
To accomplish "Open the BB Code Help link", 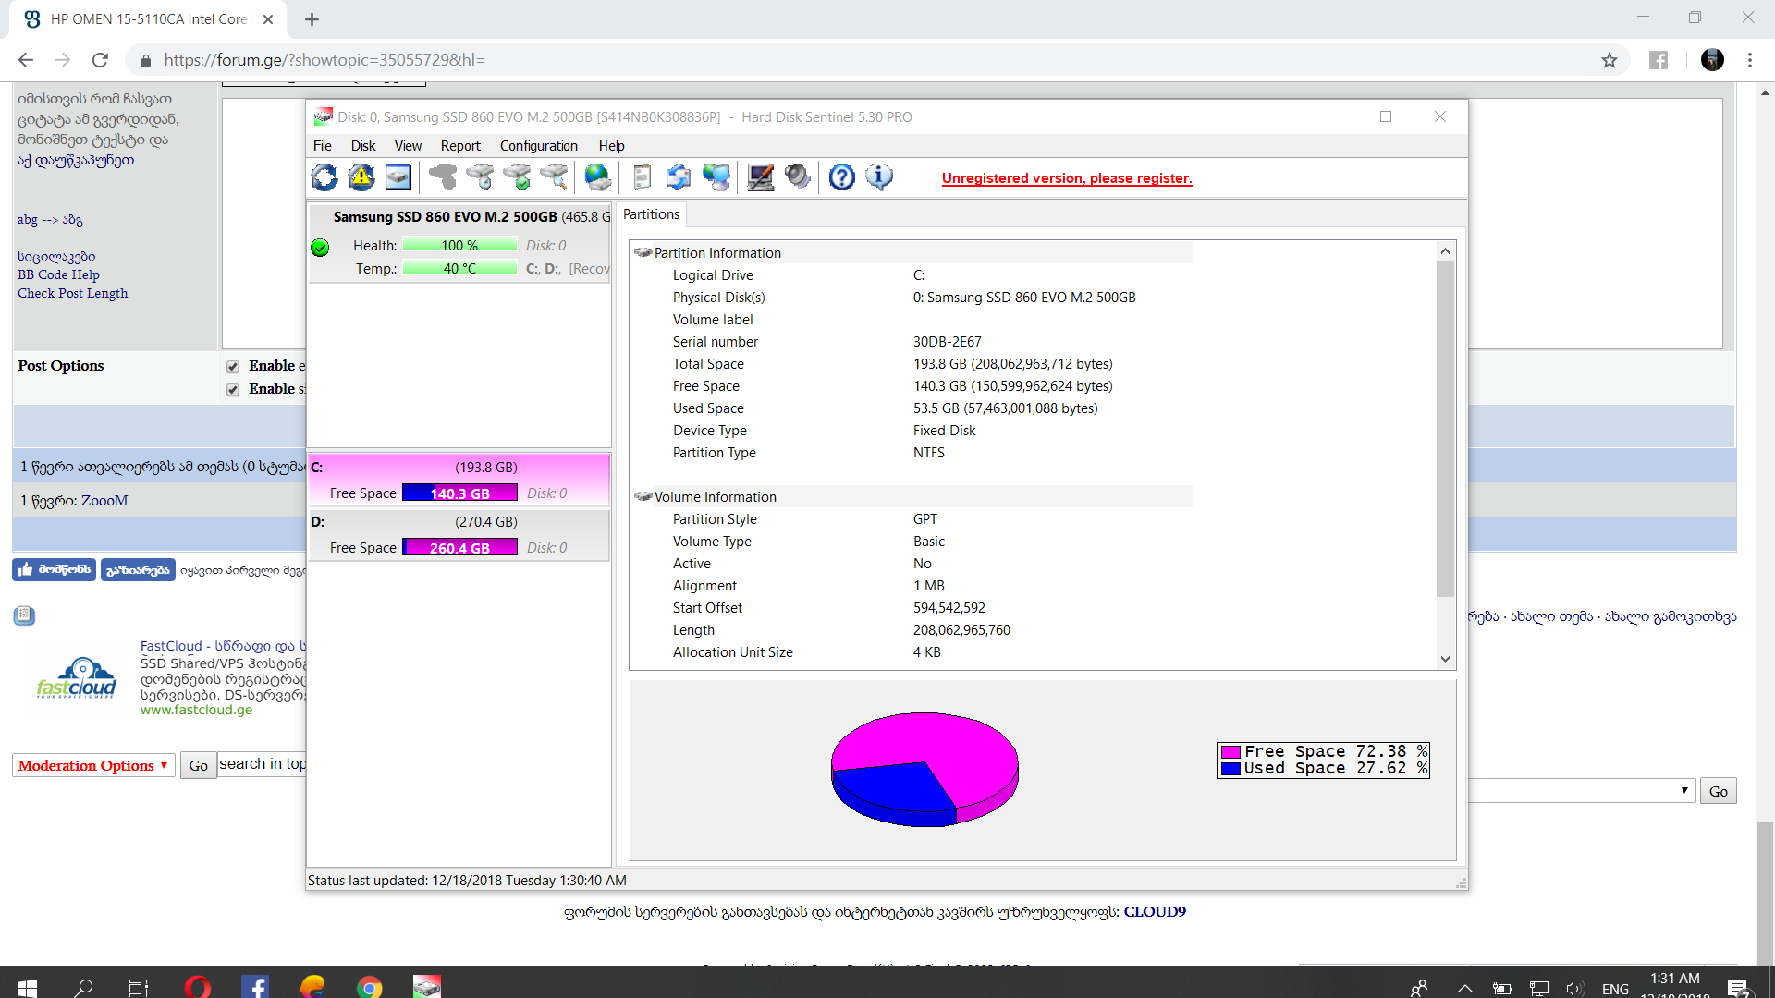I will click(58, 274).
